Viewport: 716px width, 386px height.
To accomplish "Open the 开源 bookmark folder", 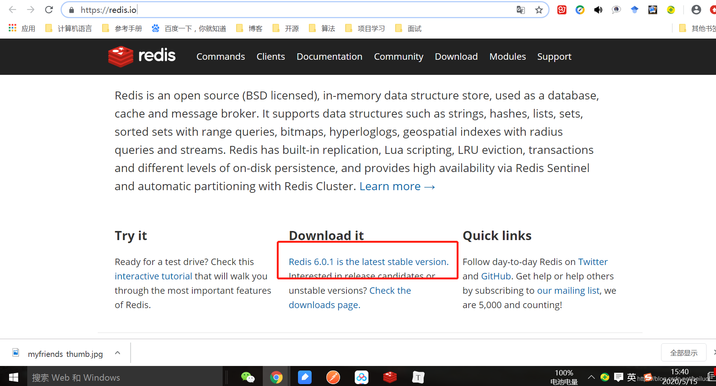I will tap(286, 28).
